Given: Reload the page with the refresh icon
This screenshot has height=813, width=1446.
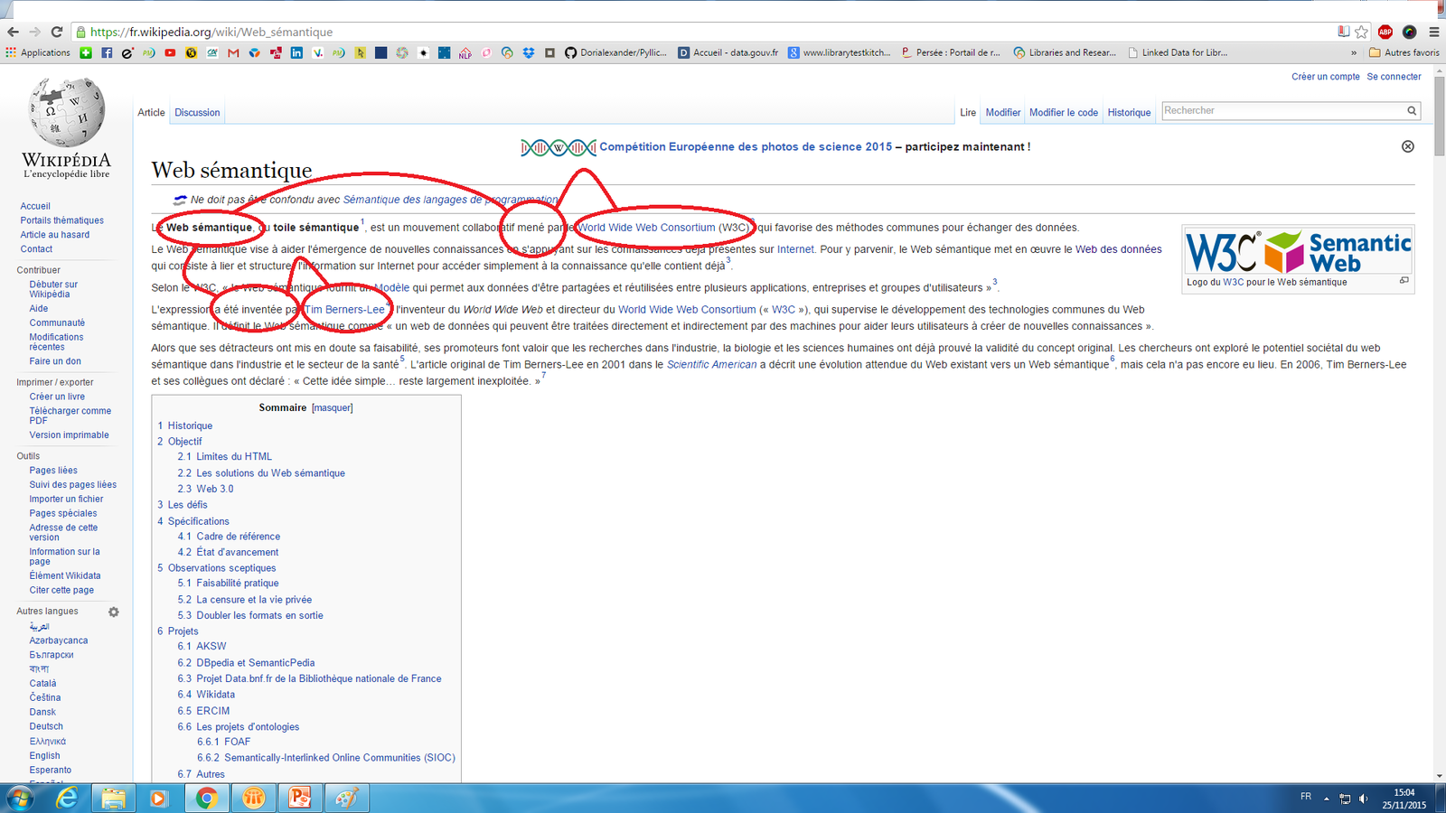Looking at the screenshot, I should pyautogui.click(x=56, y=32).
